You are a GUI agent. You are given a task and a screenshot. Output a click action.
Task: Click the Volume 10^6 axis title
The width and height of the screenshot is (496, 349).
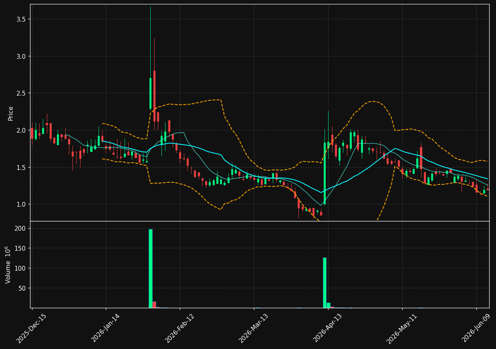point(8,265)
